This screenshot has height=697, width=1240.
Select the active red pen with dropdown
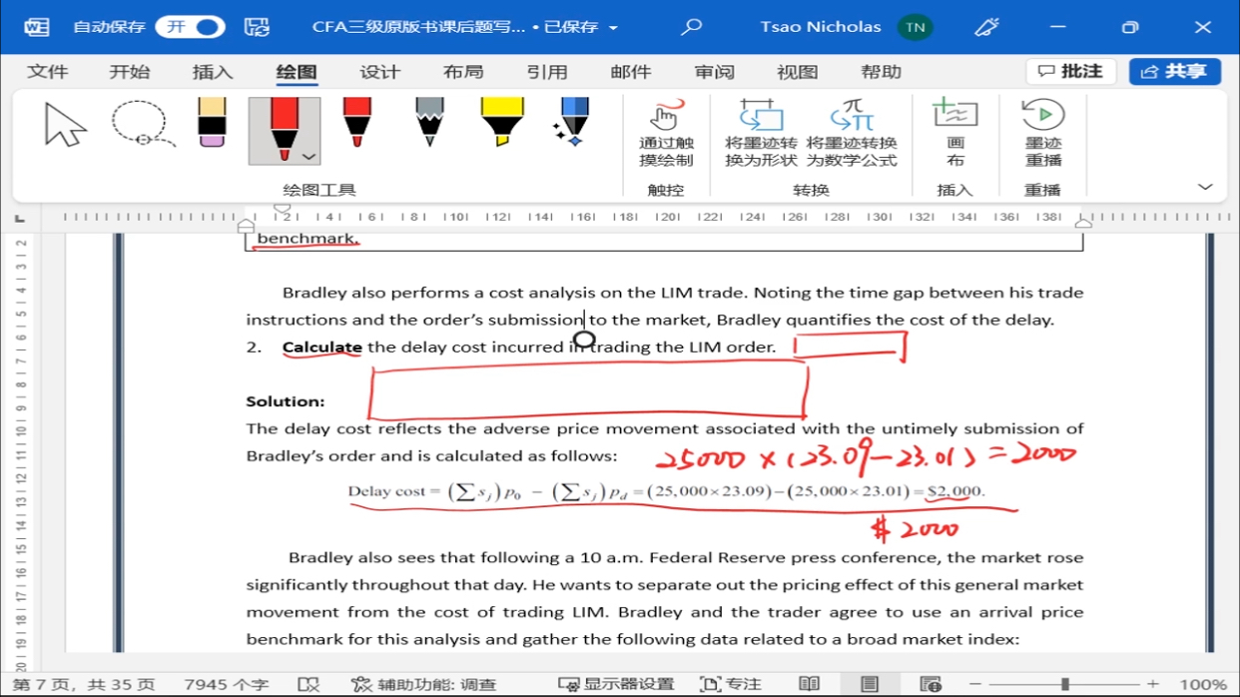pos(285,131)
